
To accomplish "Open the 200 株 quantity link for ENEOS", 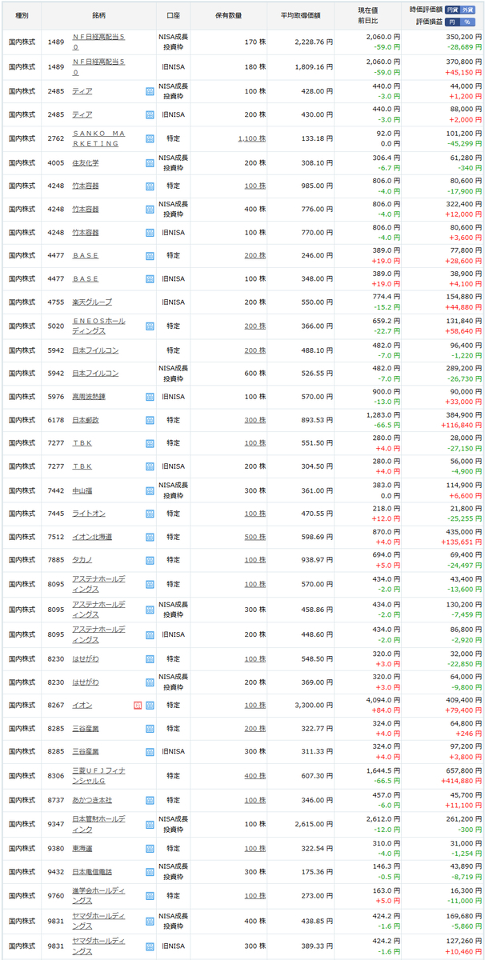I will pos(255,326).
